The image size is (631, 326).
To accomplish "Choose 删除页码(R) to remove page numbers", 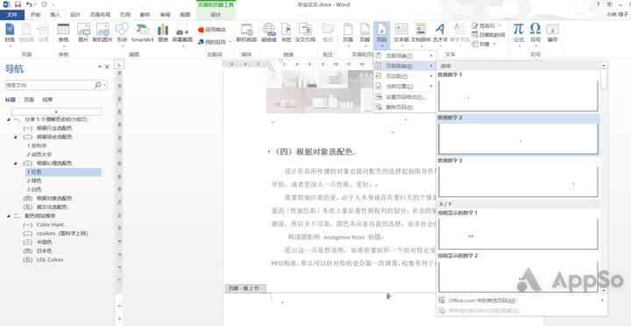I will point(405,107).
